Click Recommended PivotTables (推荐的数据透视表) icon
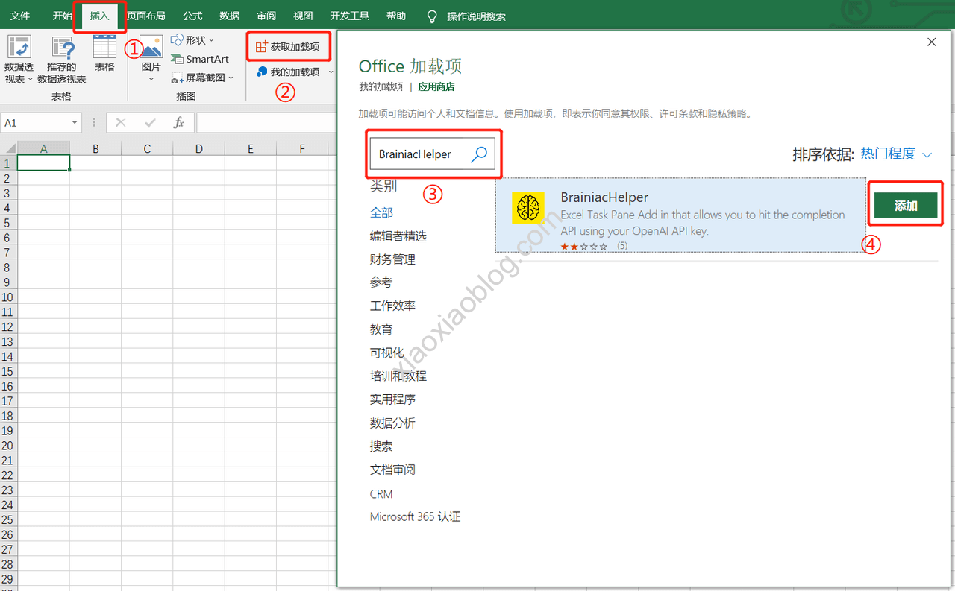Image resolution: width=955 pixels, height=591 pixels. tap(63, 48)
